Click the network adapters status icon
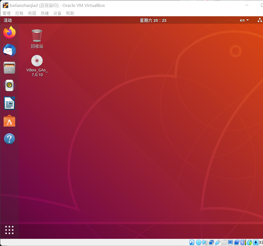Image resolution: width=263 pixels, height=246 pixels. (211, 242)
